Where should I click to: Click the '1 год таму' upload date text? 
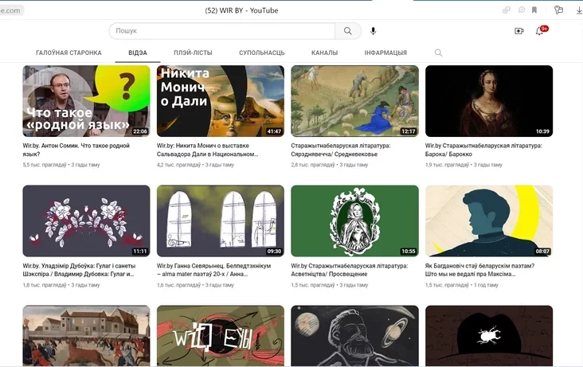pyautogui.click(x=486, y=285)
